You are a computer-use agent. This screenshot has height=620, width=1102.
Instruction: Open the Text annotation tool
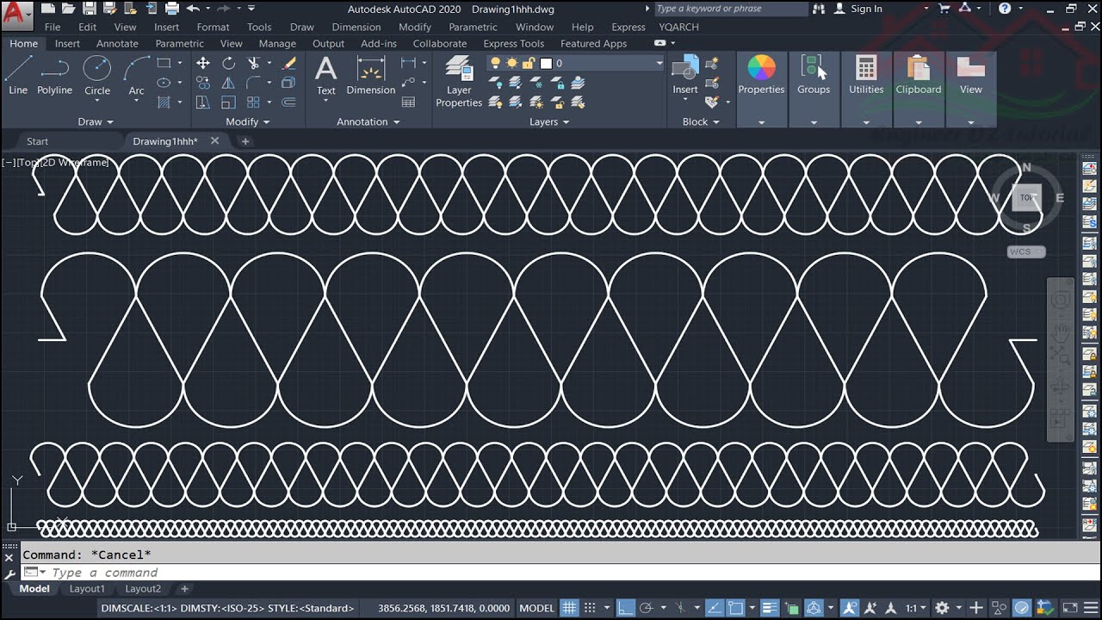click(325, 75)
